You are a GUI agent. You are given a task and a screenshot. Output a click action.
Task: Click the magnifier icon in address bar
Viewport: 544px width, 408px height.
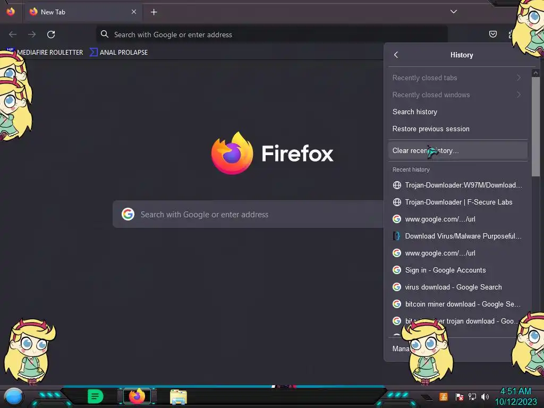(105, 34)
